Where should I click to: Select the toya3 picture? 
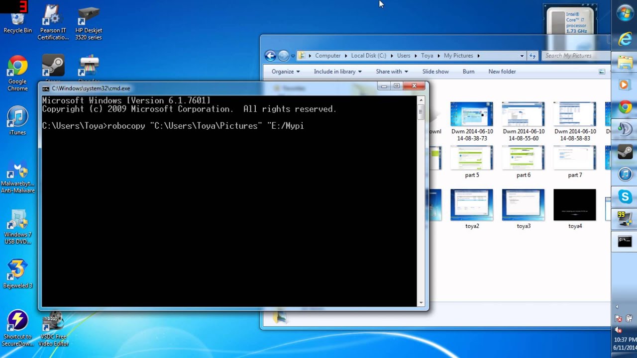pos(524,209)
